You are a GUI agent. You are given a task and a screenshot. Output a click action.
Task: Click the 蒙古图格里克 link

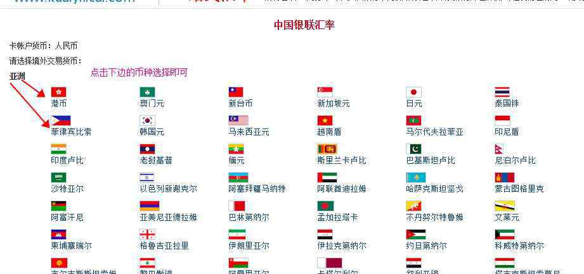coord(519,189)
